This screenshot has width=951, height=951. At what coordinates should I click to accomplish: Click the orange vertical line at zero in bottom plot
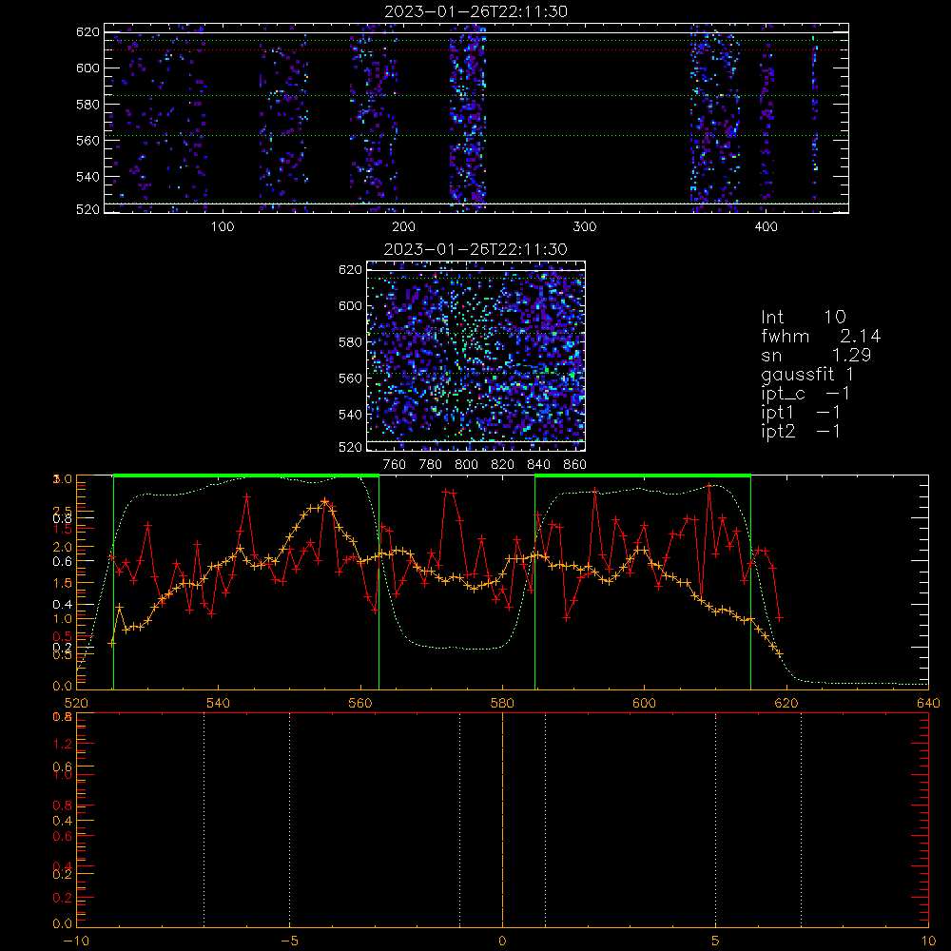tap(502, 819)
